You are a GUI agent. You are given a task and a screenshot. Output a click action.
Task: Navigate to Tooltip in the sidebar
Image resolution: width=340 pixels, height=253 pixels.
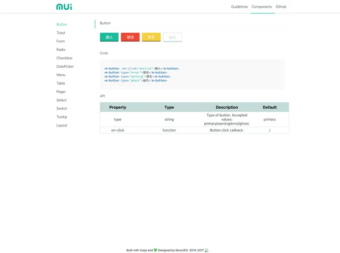click(x=62, y=117)
